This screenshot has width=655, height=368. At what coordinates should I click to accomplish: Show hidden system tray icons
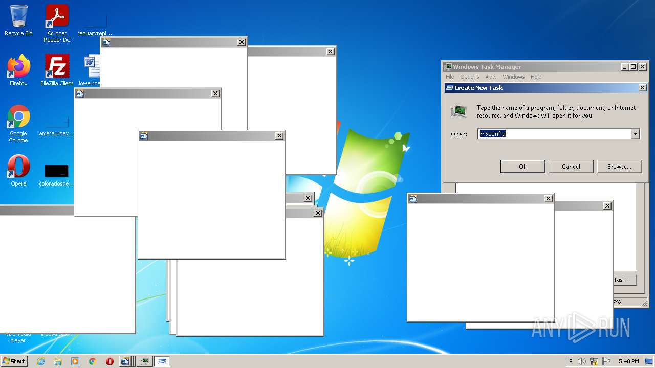tap(571, 361)
